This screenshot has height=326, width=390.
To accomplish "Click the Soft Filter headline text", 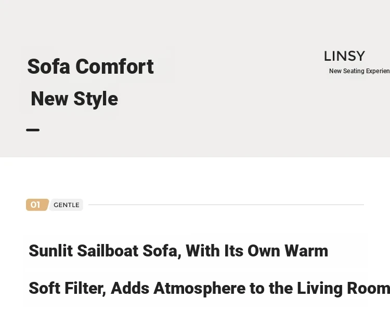I will pyautogui.click(x=210, y=288).
